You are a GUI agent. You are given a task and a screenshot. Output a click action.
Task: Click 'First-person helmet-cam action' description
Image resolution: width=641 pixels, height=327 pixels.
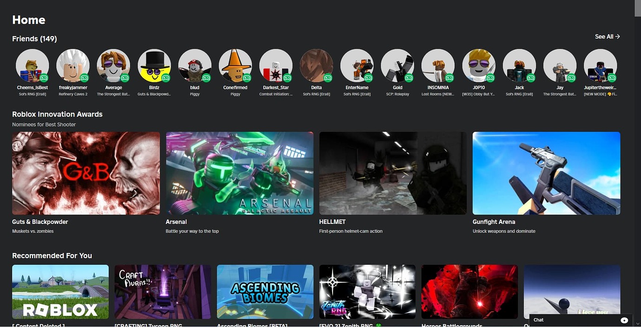coord(351,231)
